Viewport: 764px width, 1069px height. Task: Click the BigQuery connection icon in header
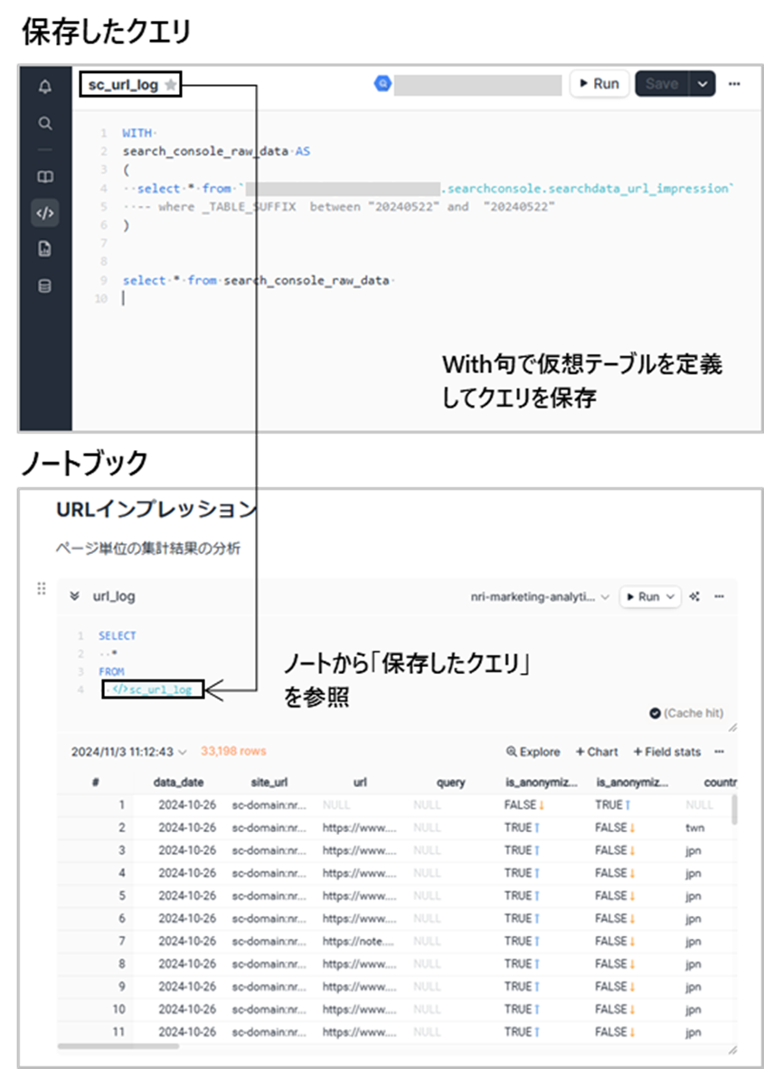382,84
